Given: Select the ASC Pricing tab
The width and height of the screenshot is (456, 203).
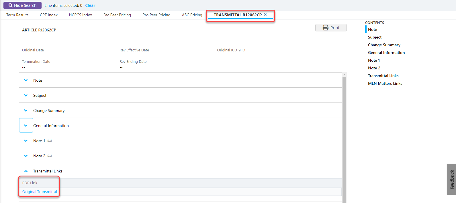Looking at the screenshot, I should 192,15.
